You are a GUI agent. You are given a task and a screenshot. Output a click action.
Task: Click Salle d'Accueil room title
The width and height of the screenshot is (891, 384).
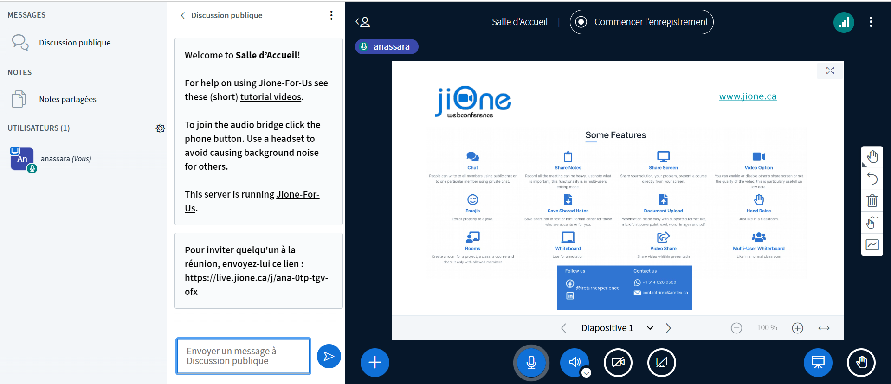pyautogui.click(x=520, y=22)
